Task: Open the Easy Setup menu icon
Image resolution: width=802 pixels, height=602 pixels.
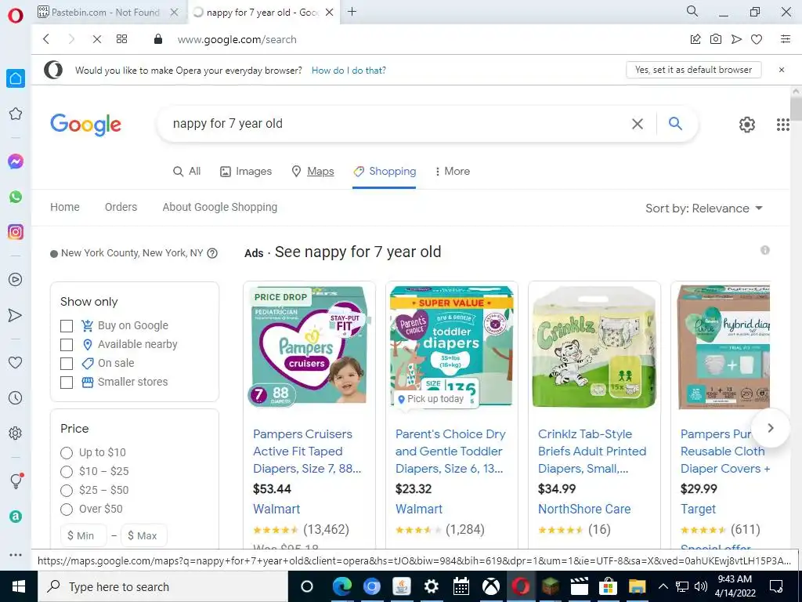Action: 786,39
